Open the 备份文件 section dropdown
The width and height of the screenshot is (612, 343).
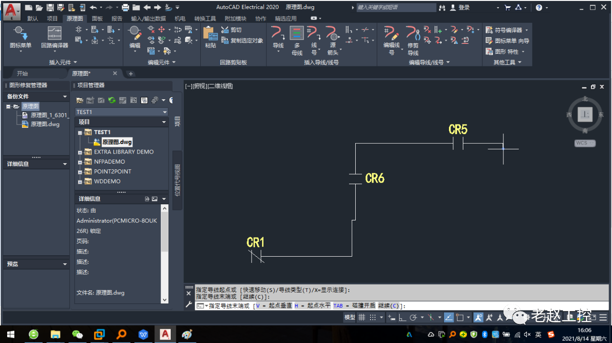point(66,96)
